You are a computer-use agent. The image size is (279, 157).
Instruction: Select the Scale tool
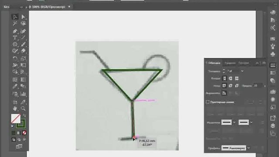pyautogui.click(x=23, y=58)
